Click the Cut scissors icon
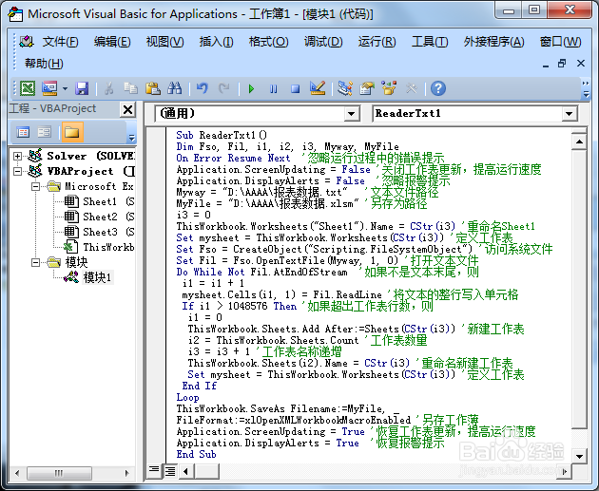Screen dimensions: 599x491 pyautogui.click(x=109, y=88)
